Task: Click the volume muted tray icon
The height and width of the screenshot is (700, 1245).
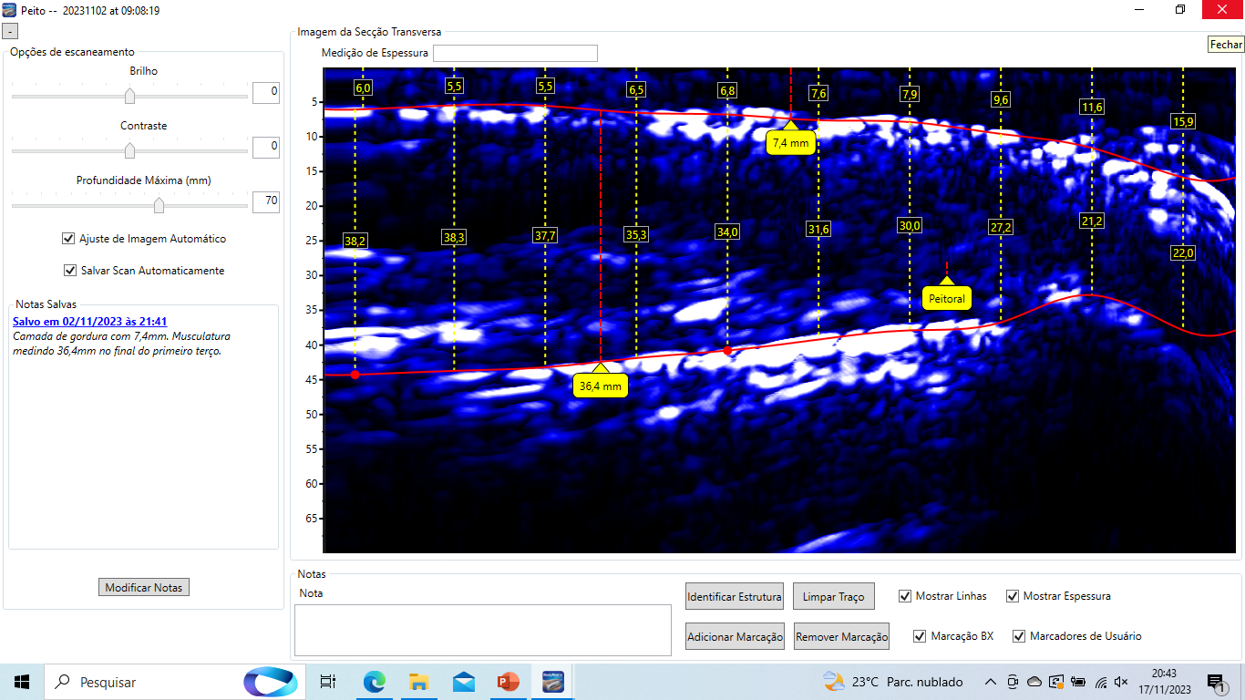Action: [x=1122, y=682]
